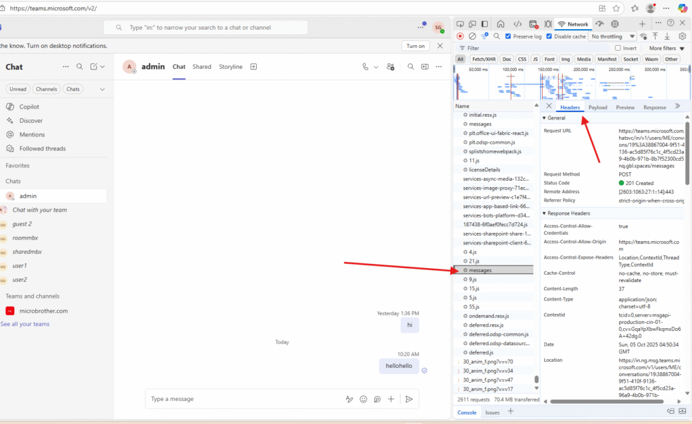Click the See all your teams link
Image resolution: width=692 pixels, height=424 pixels.
coord(25,324)
